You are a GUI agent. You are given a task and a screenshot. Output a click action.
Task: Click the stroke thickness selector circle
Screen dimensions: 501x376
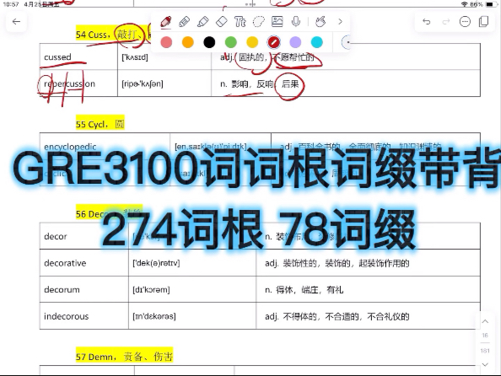point(347,42)
